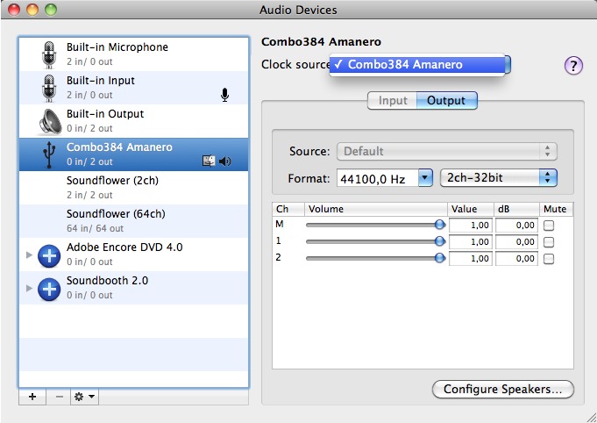Click the master channel M volume slider knob
Viewport: 597px width, 423px height.
pos(440,225)
